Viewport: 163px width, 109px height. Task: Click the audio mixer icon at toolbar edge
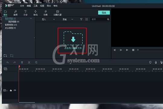click(161, 62)
